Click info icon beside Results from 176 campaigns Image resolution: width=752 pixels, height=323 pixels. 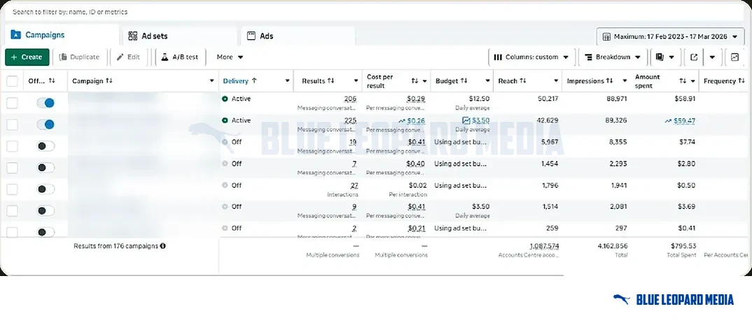[x=162, y=246]
